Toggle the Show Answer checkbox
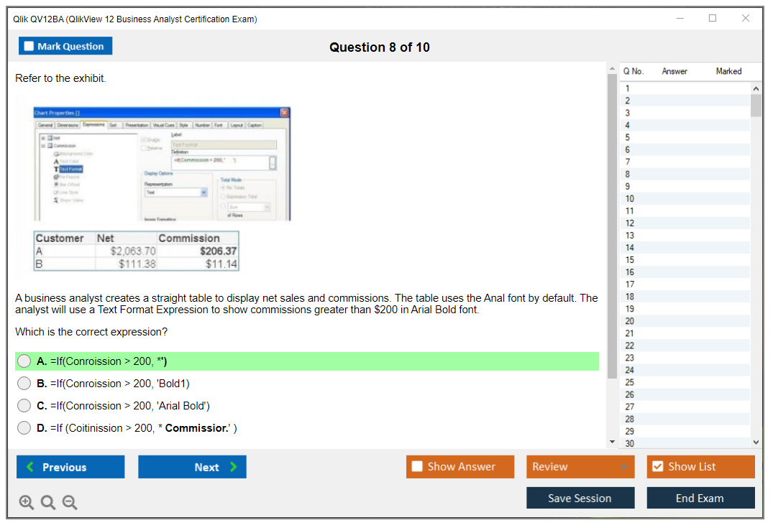 click(418, 467)
